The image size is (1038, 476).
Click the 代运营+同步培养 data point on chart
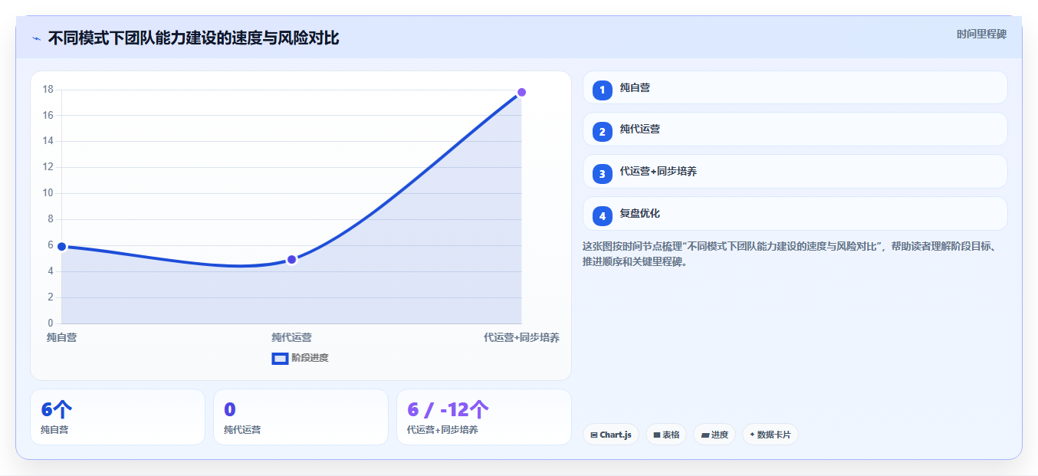(x=521, y=92)
